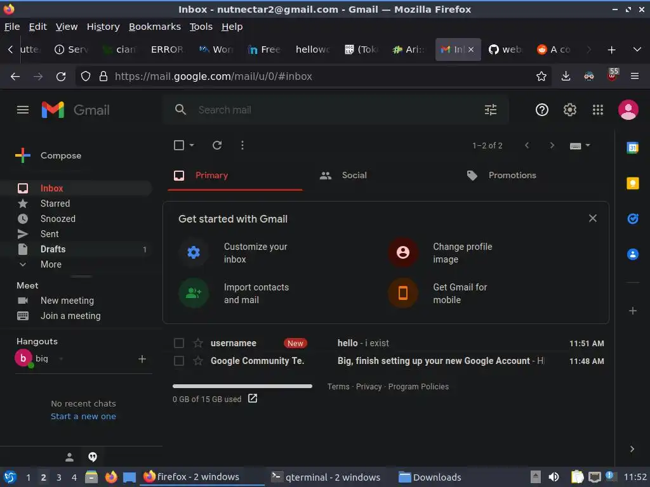Click site security lock icon
The width and height of the screenshot is (650, 487).
pos(103,76)
